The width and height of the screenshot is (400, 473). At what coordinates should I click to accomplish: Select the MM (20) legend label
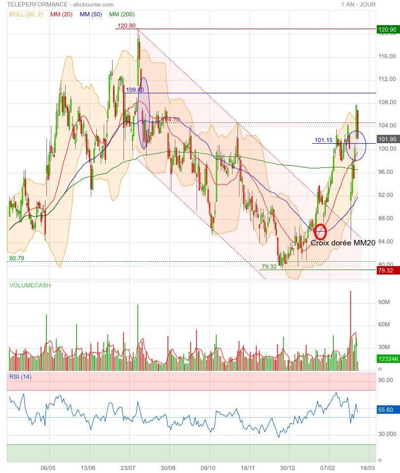pyautogui.click(x=61, y=14)
